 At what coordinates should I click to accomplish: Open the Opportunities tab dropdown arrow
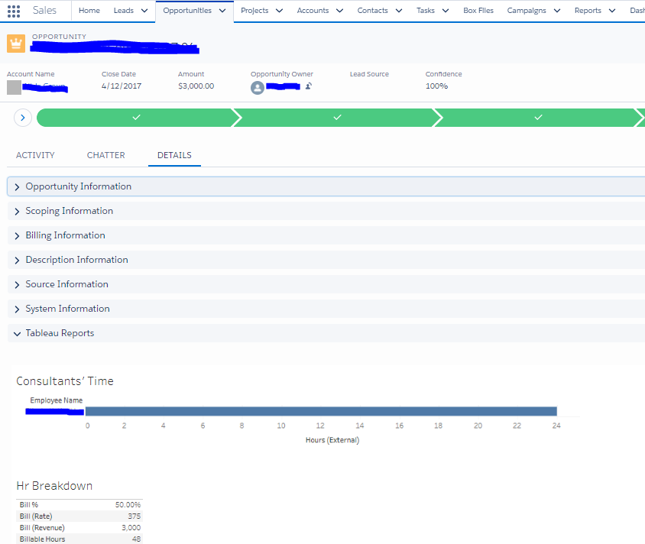click(x=222, y=11)
